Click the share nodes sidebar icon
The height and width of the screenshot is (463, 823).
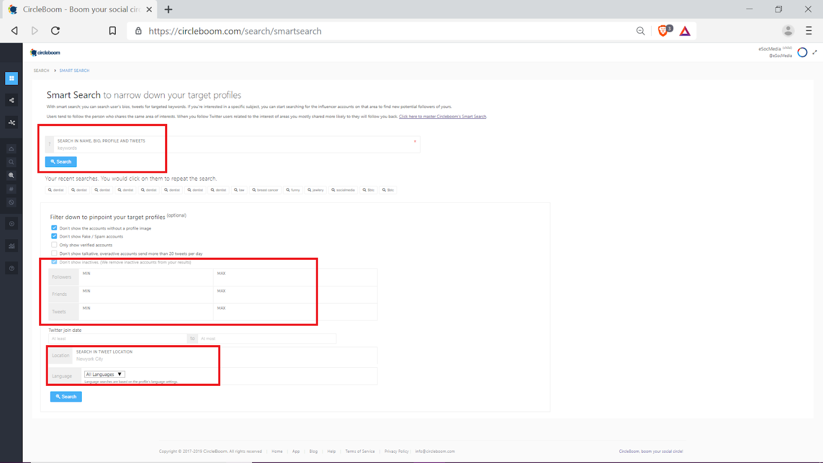[x=11, y=100]
